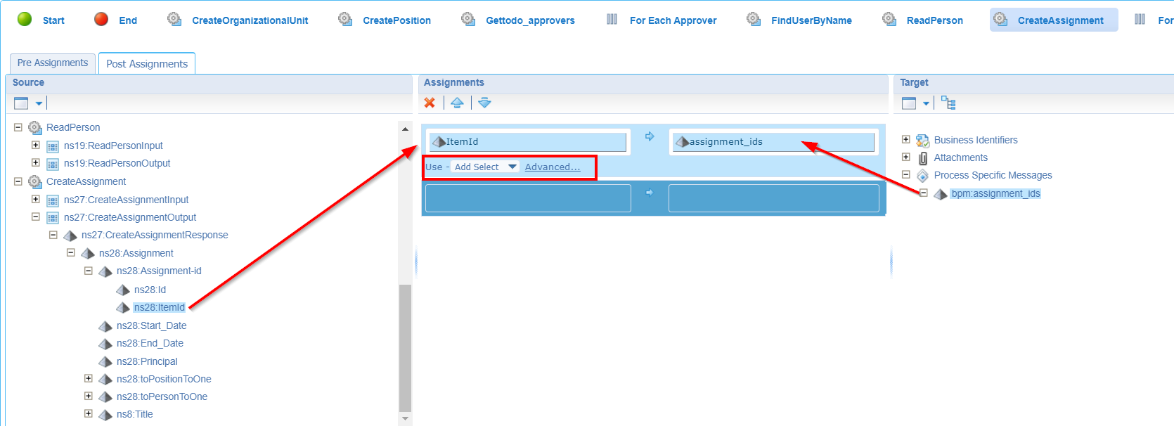Move the assignment up

coord(457,103)
